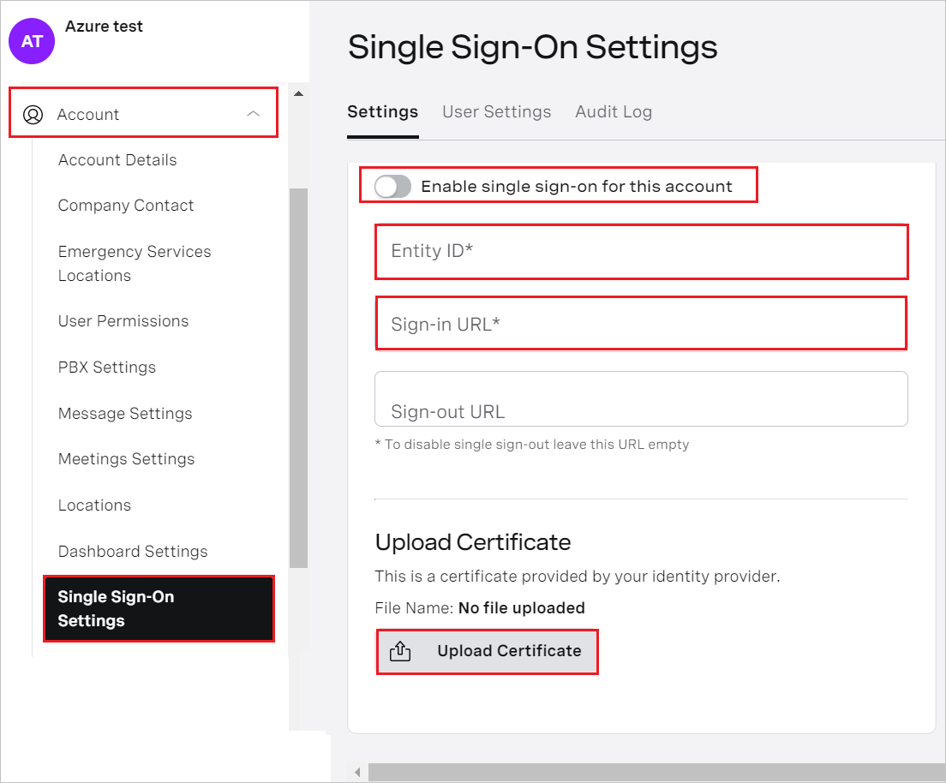
Task: Open PBX Settings
Action: click(x=106, y=367)
